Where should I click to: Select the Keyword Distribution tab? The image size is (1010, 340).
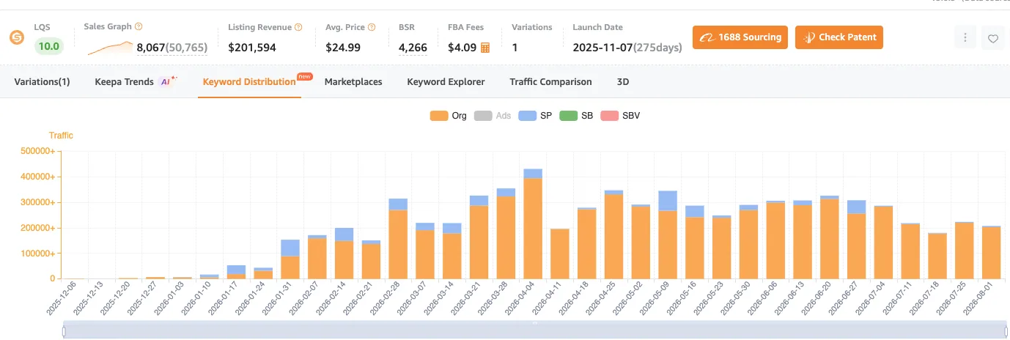click(x=249, y=82)
